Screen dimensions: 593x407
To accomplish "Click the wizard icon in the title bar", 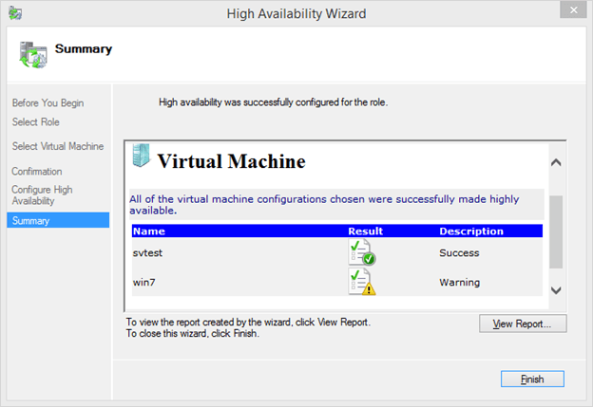I will [13, 14].
